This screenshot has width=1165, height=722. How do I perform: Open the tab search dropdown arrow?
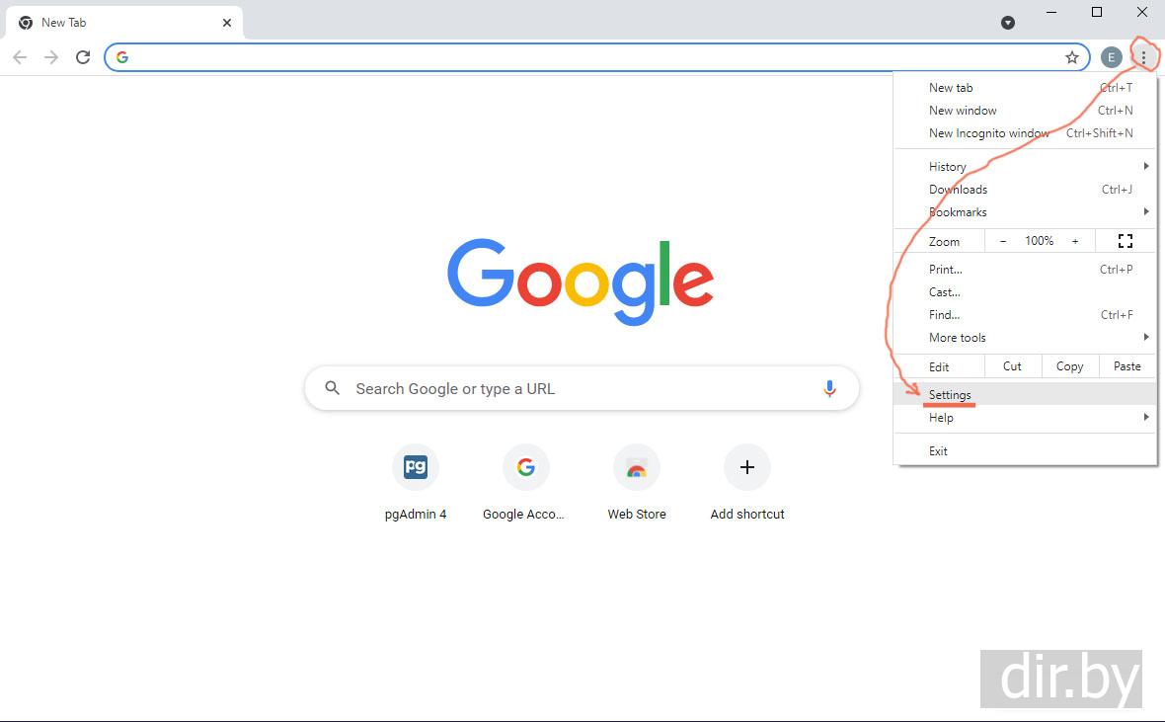1007,23
